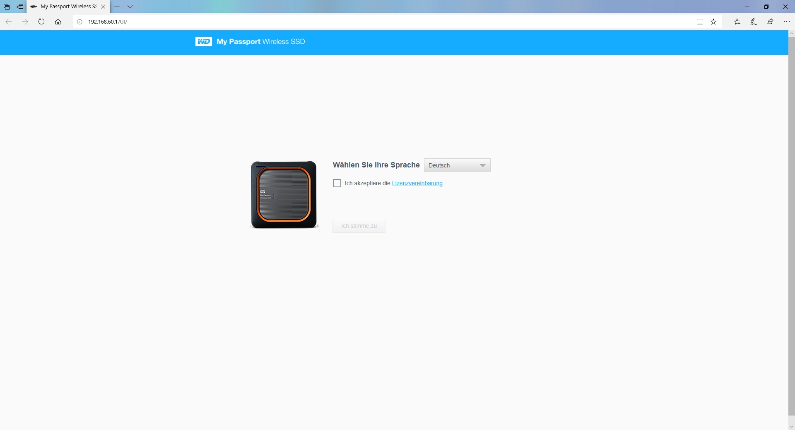This screenshot has width=795, height=430.
Task: Open the Lizenzvereinbarung link
Action: 417,183
